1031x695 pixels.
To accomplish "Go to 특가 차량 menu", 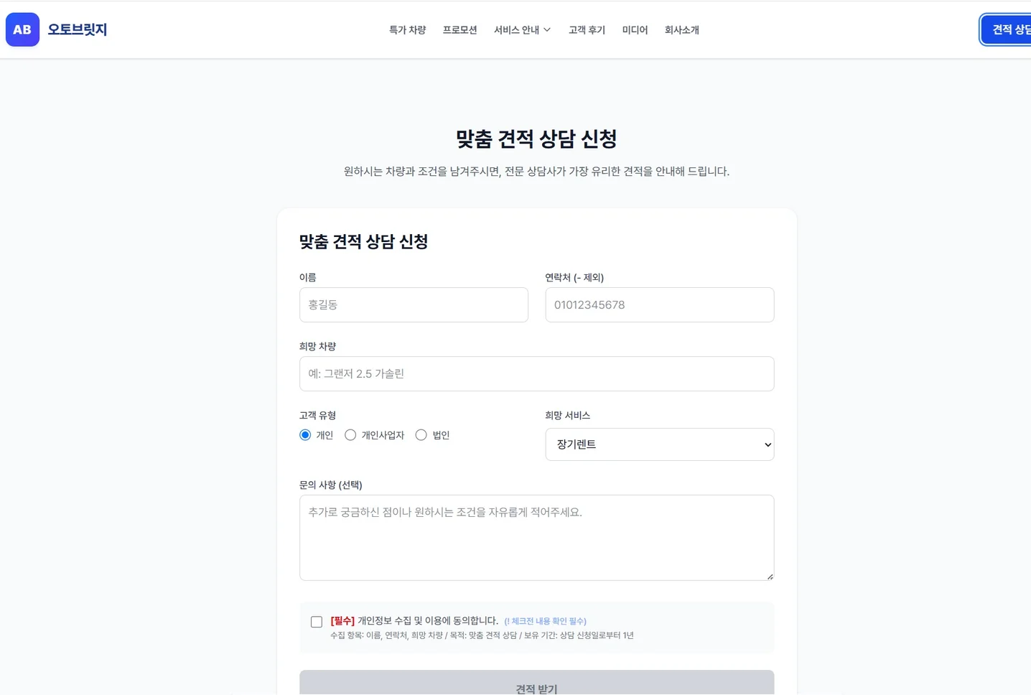I will [x=407, y=30].
